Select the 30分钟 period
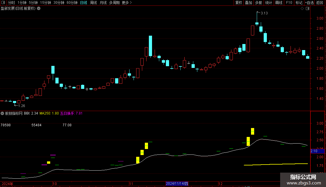 [59, 3]
